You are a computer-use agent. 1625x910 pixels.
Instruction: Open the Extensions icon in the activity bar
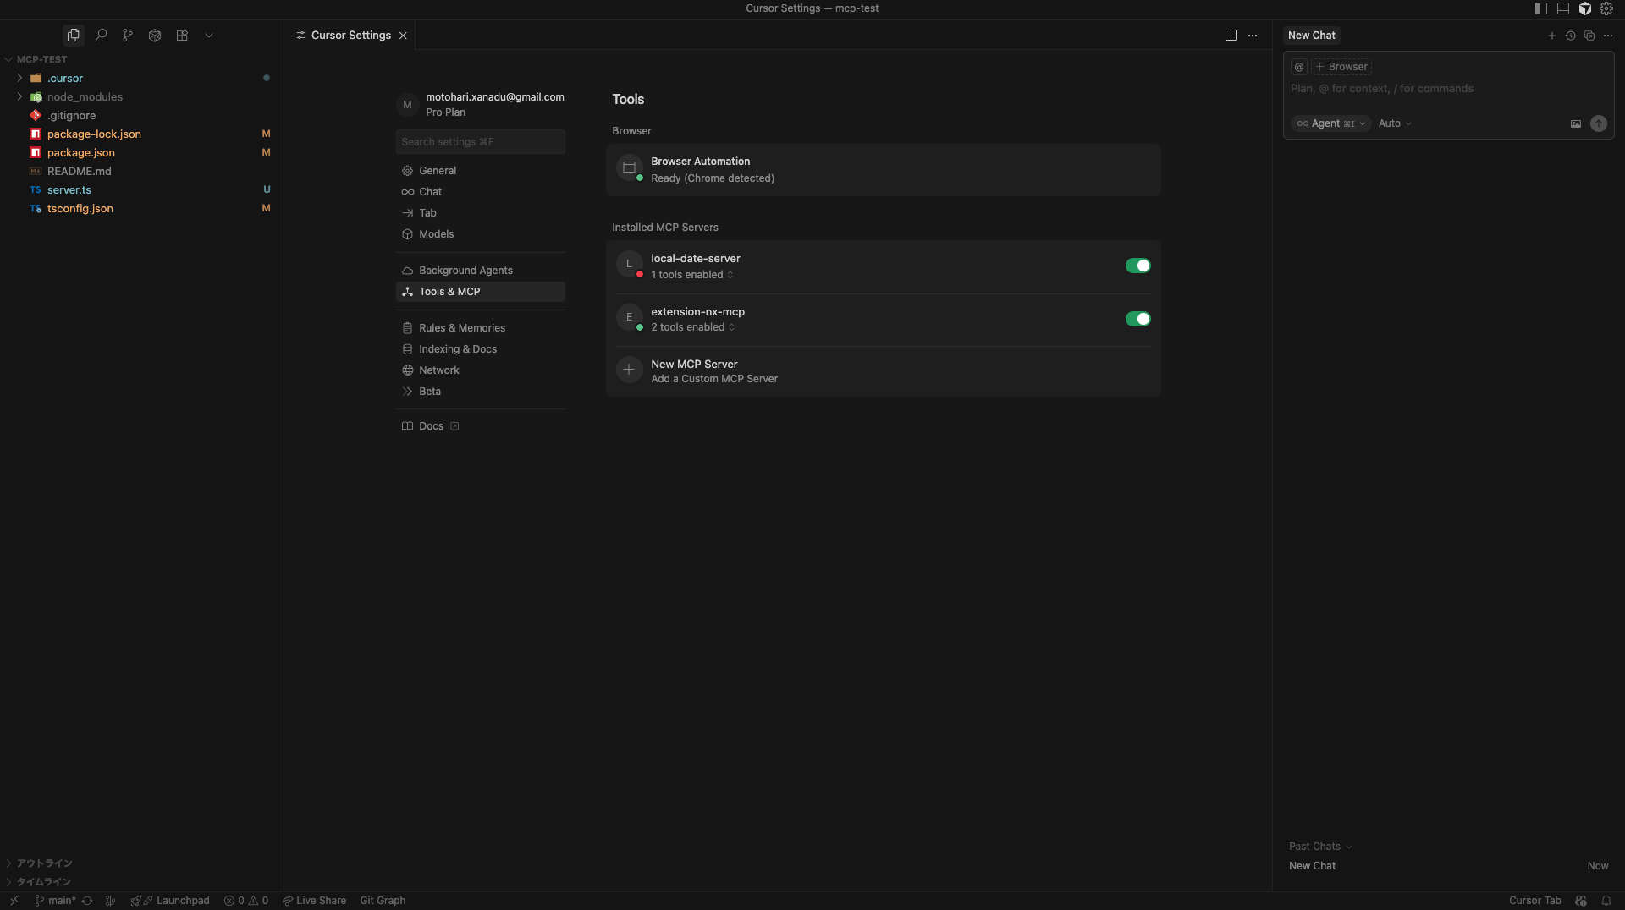(x=182, y=36)
